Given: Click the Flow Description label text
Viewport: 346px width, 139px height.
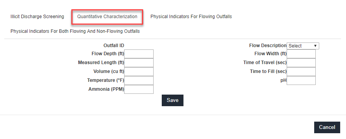Looking at the screenshot, I should click(268, 46).
